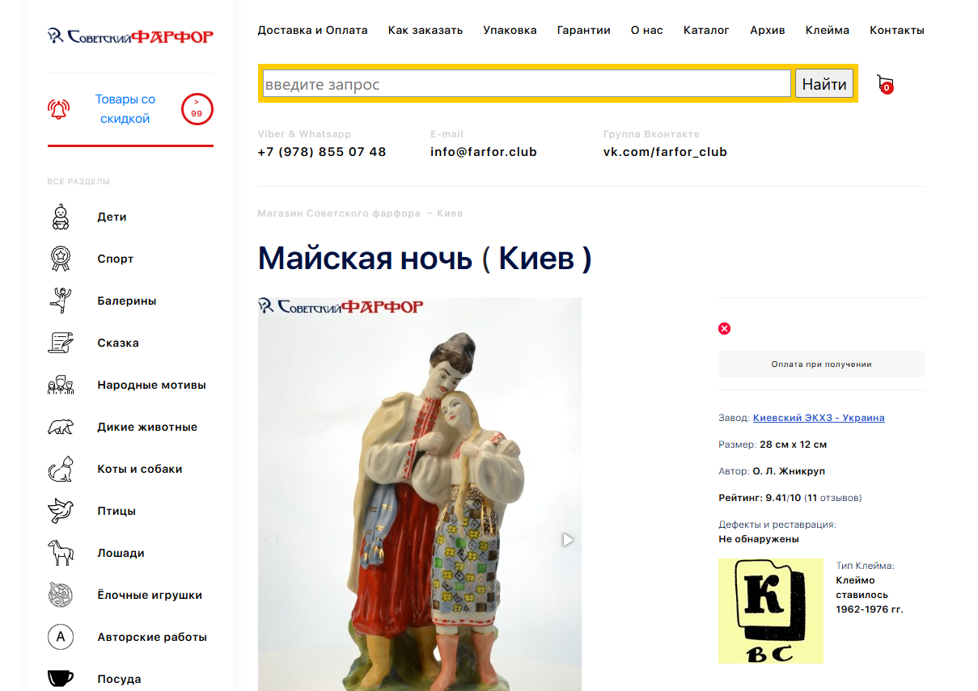Select the medal icon for Спорт
This screenshot has height=691, width=978.
coord(61,259)
